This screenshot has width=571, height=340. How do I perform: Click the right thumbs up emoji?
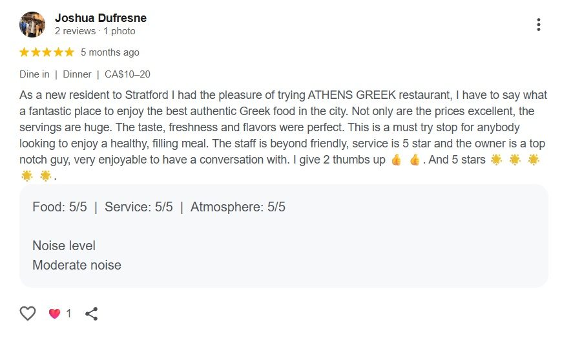[x=414, y=160]
